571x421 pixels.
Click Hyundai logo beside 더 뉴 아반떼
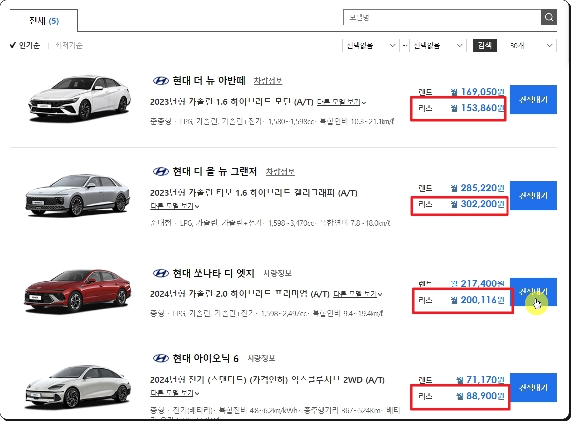point(160,81)
